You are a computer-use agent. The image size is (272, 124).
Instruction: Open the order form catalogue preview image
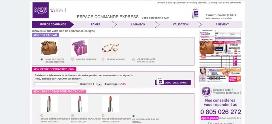[221, 56]
